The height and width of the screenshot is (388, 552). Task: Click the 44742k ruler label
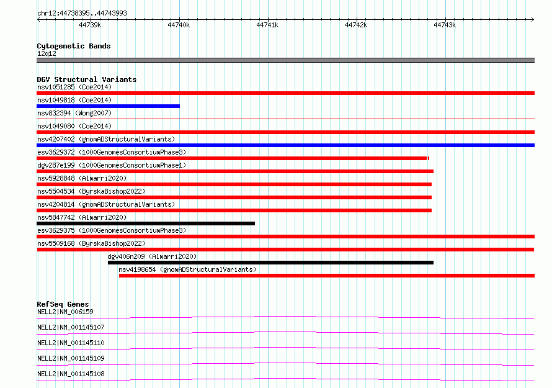tap(356, 25)
